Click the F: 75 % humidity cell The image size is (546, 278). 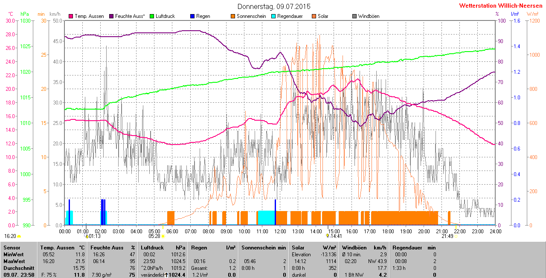tap(48, 275)
